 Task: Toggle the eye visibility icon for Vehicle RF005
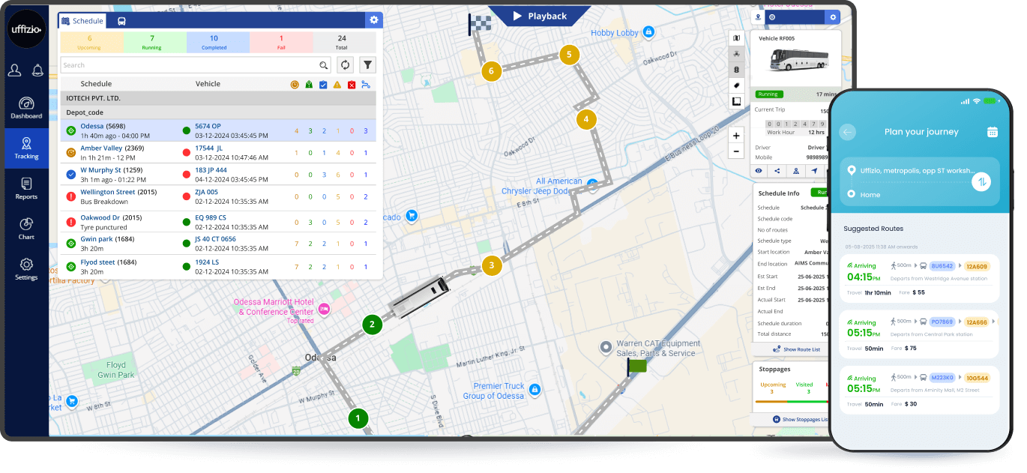(759, 171)
